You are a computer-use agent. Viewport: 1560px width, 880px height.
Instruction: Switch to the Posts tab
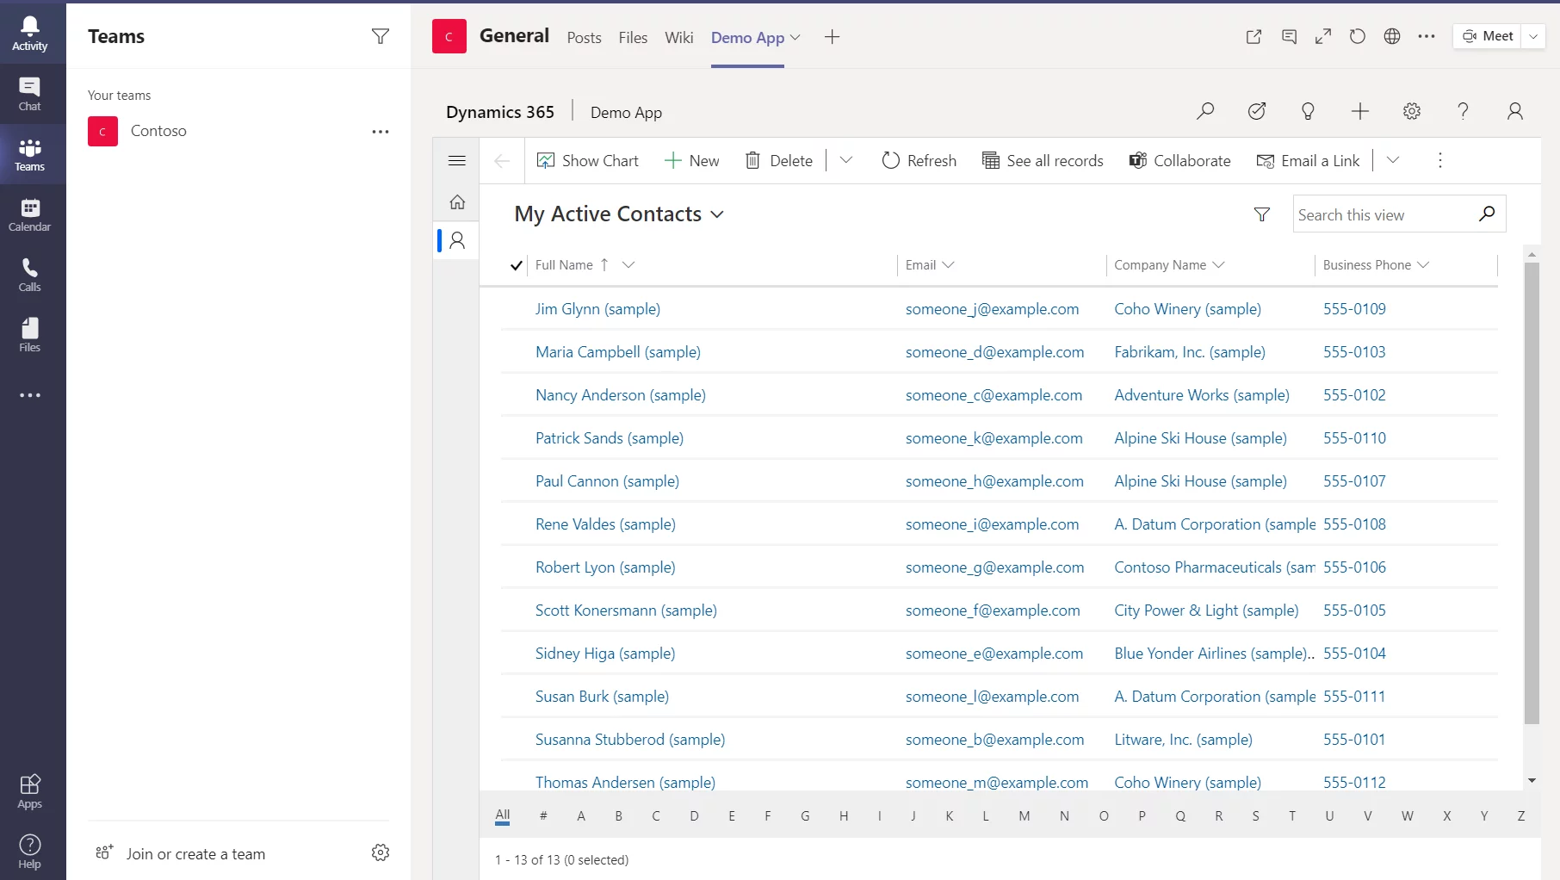tap(584, 38)
